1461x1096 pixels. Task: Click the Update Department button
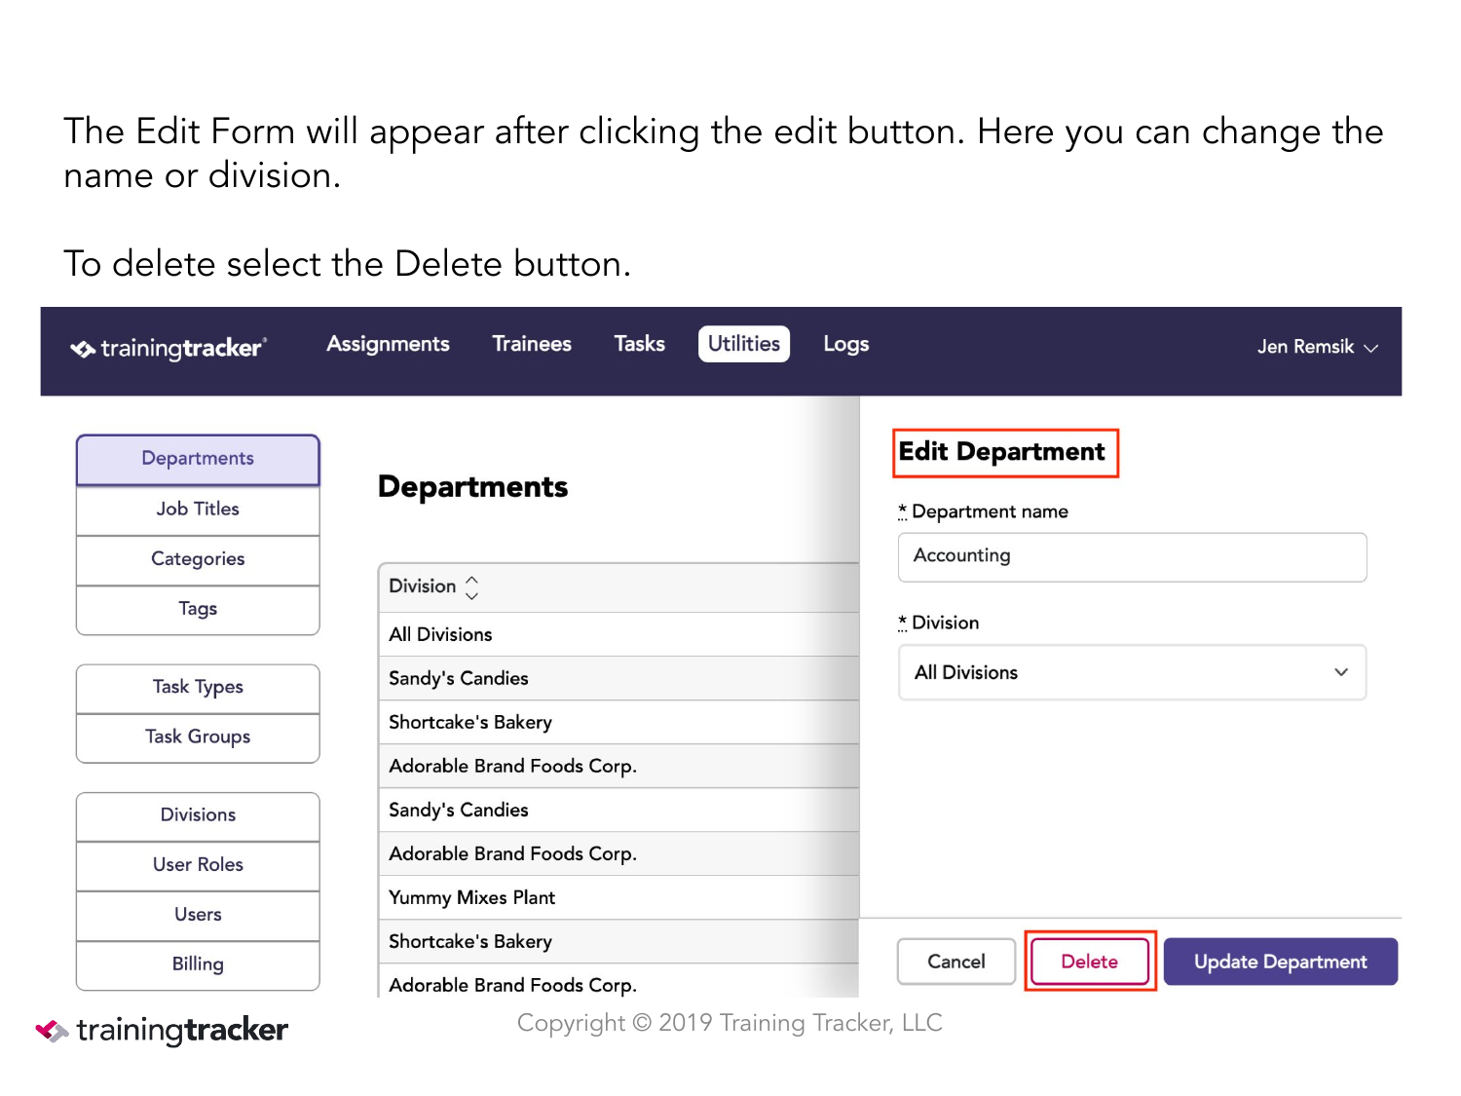click(1281, 962)
